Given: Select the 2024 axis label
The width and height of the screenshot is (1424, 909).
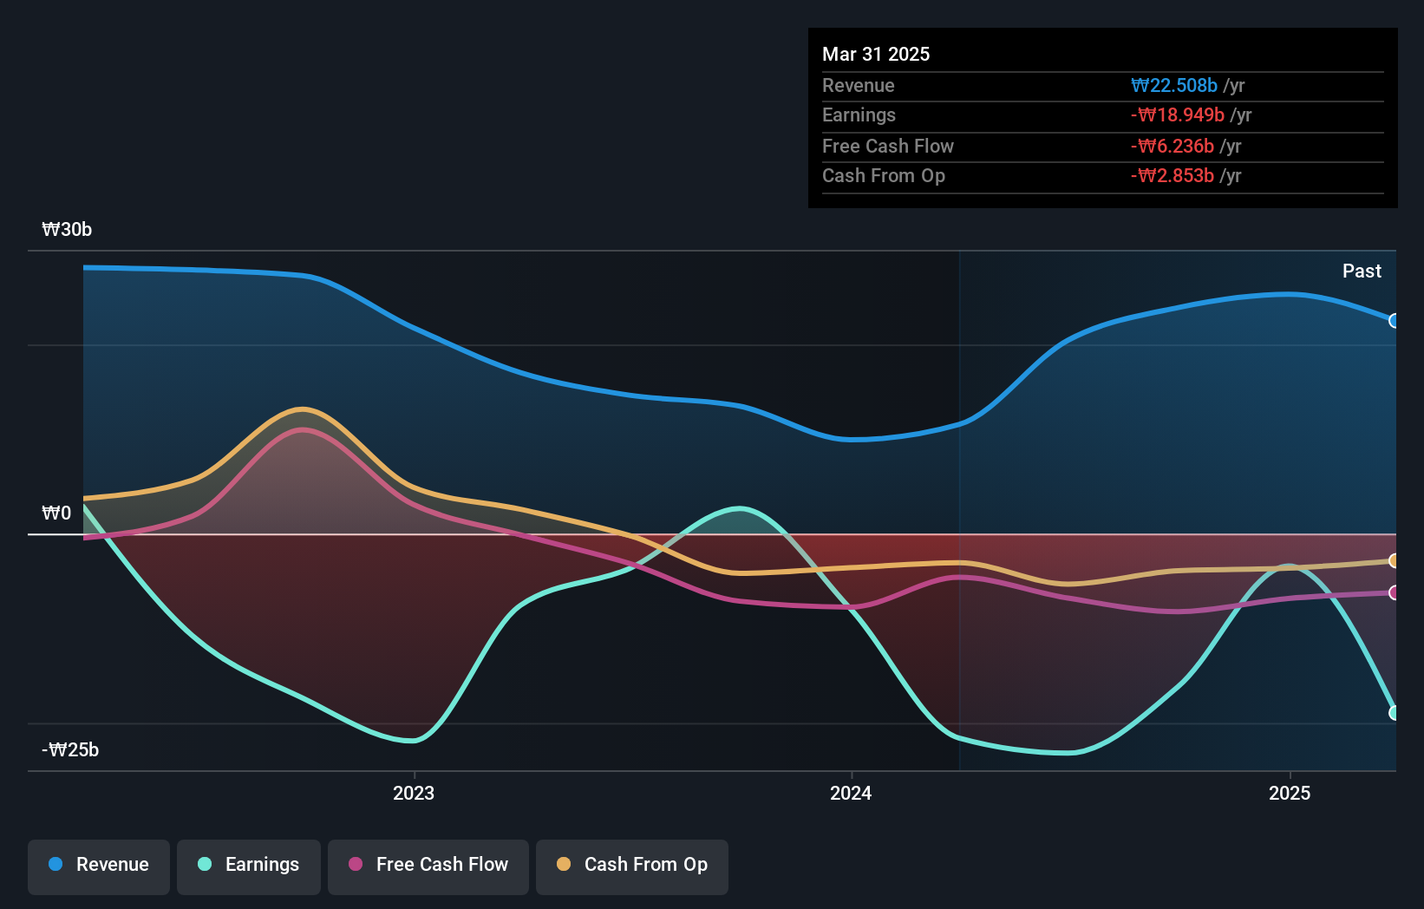Looking at the screenshot, I should pyautogui.click(x=851, y=793).
